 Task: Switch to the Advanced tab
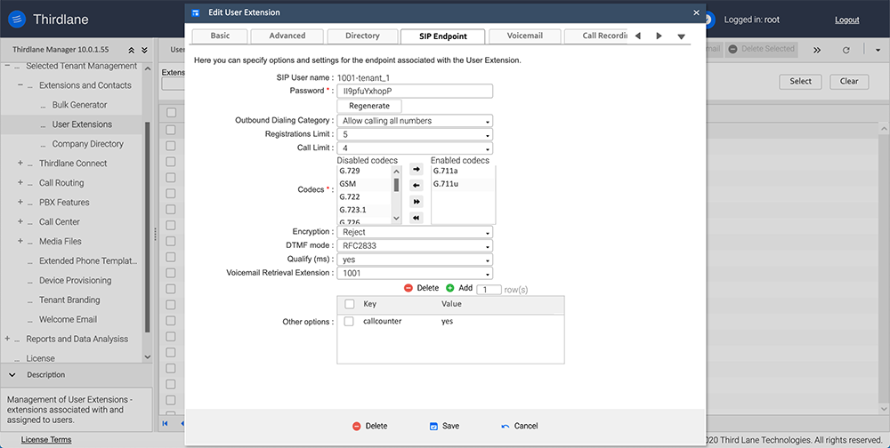click(287, 36)
